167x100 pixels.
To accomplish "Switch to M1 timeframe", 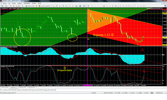I will pos(120,6).
